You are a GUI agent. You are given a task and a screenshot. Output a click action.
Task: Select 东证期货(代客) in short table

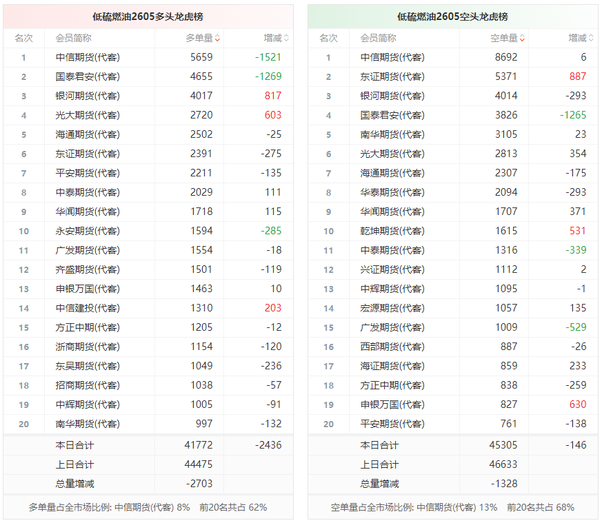tap(392, 76)
